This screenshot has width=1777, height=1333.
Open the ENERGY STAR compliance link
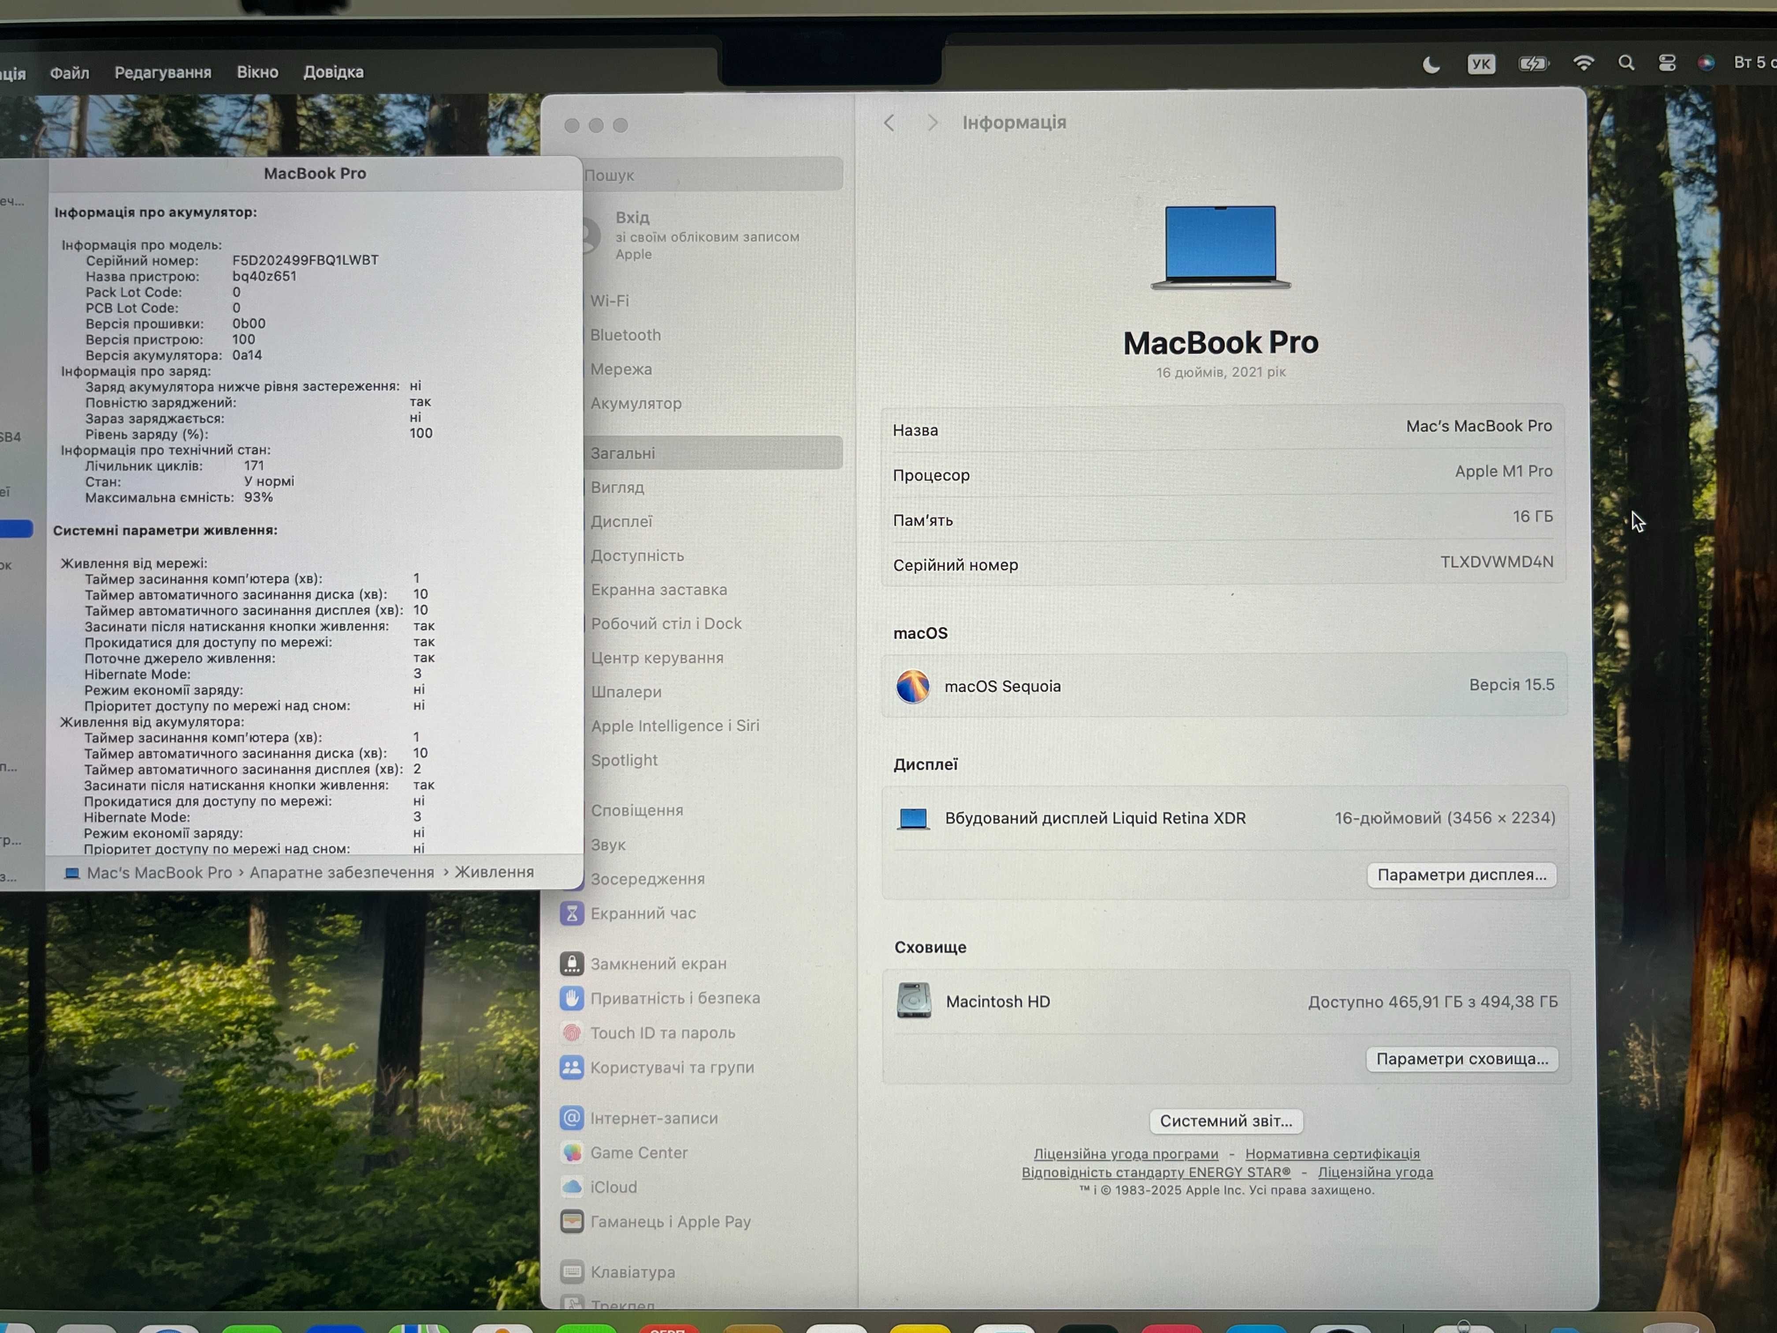click(x=1156, y=1172)
